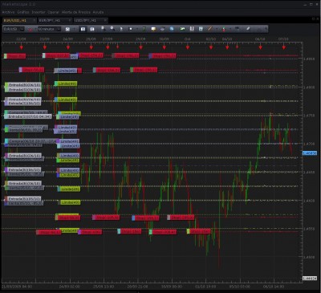
Task: Click the yellow comment note toolbar icon
Action: coord(153,29)
